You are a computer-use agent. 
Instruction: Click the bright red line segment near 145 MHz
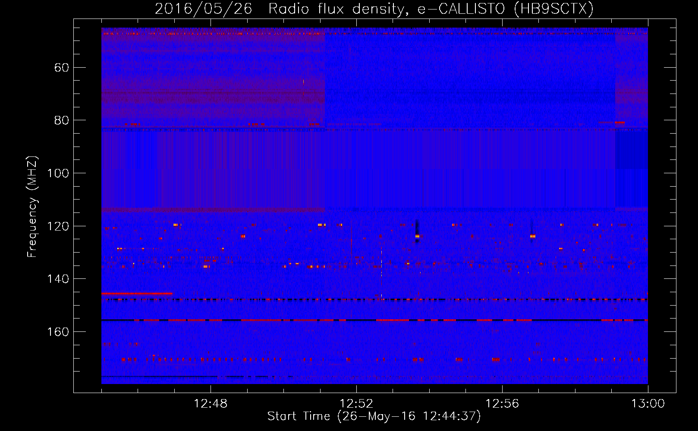pyautogui.click(x=137, y=294)
